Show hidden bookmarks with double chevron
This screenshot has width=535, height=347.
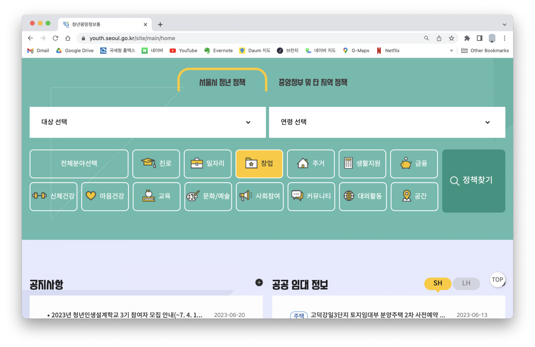[x=451, y=51]
